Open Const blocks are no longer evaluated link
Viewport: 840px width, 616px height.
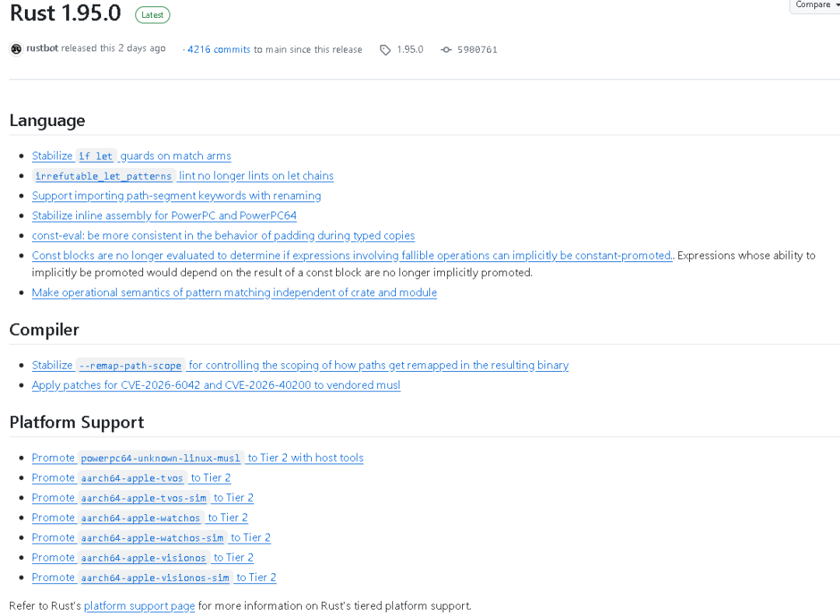coord(352,256)
